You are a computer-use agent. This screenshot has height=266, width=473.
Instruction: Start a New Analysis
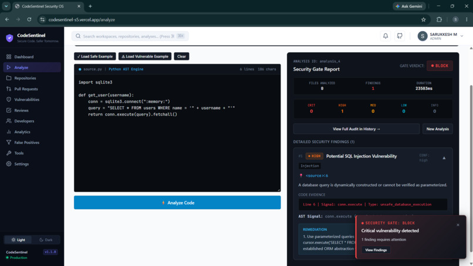(x=437, y=129)
